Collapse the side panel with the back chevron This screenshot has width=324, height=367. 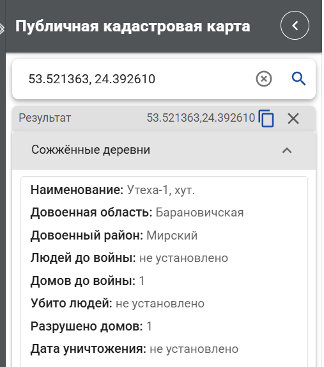coord(295,25)
